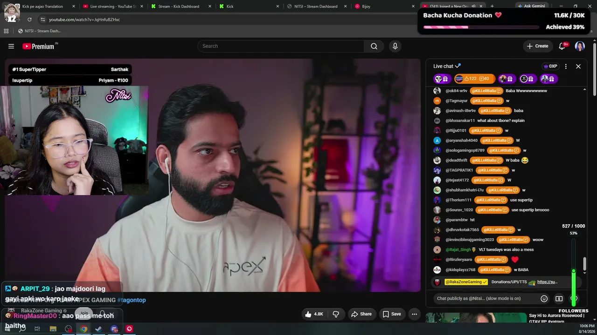Switch to Chrome in the taskbar

pos(83,329)
